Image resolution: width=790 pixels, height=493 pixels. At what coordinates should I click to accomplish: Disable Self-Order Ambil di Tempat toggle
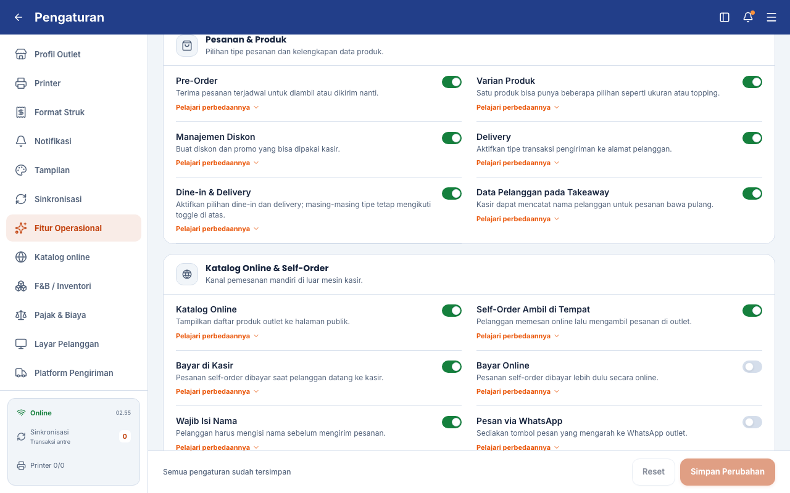pos(752,311)
